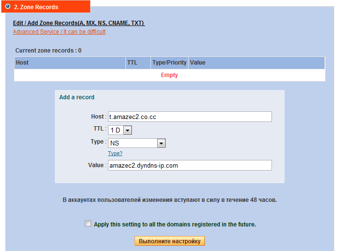Click the Russian 48-hour notice text
Viewport: 338px width, 251px height.
pos(170,199)
